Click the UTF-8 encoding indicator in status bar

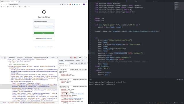(x=167, y=103)
